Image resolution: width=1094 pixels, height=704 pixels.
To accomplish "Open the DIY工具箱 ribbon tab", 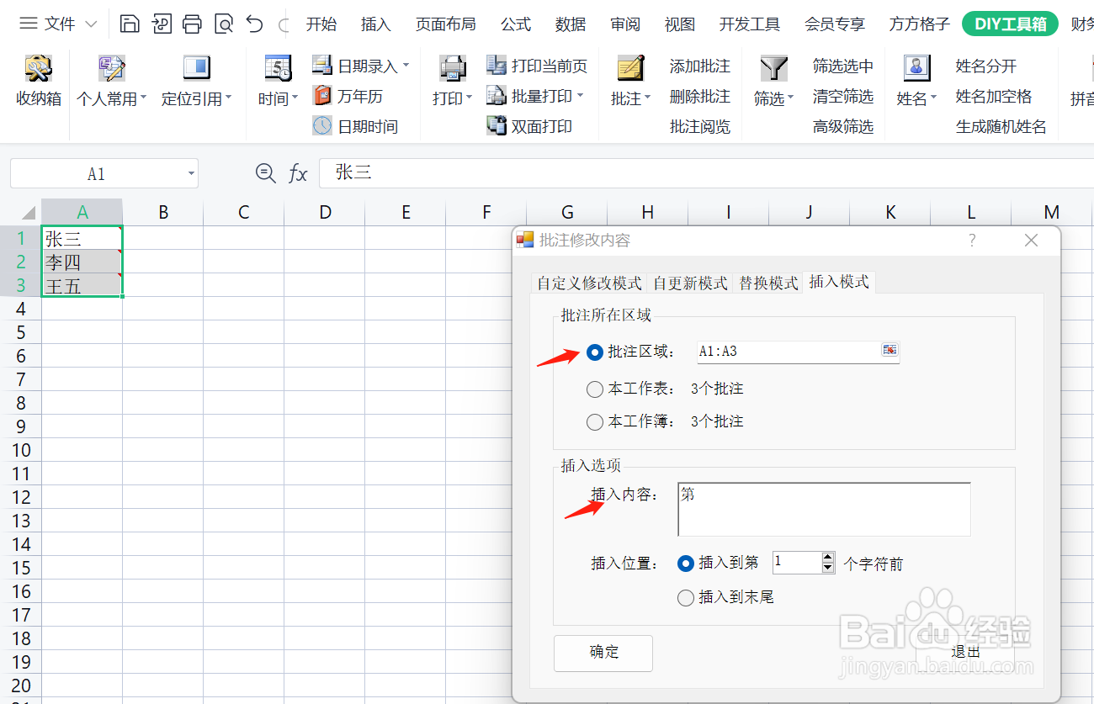I will (1009, 24).
